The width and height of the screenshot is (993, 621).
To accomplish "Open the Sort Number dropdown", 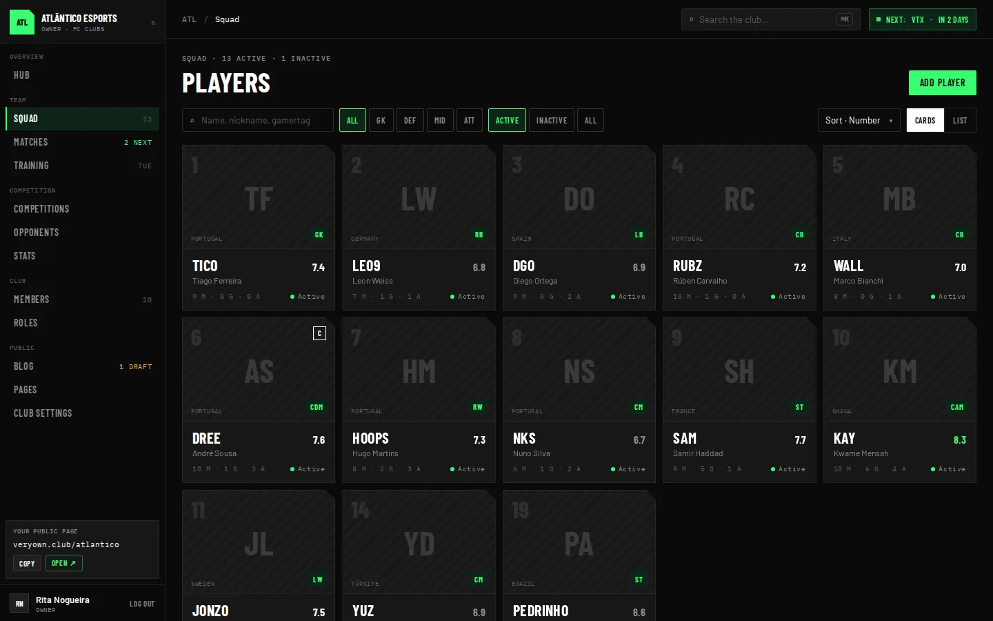I will click(x=859, y=120).
